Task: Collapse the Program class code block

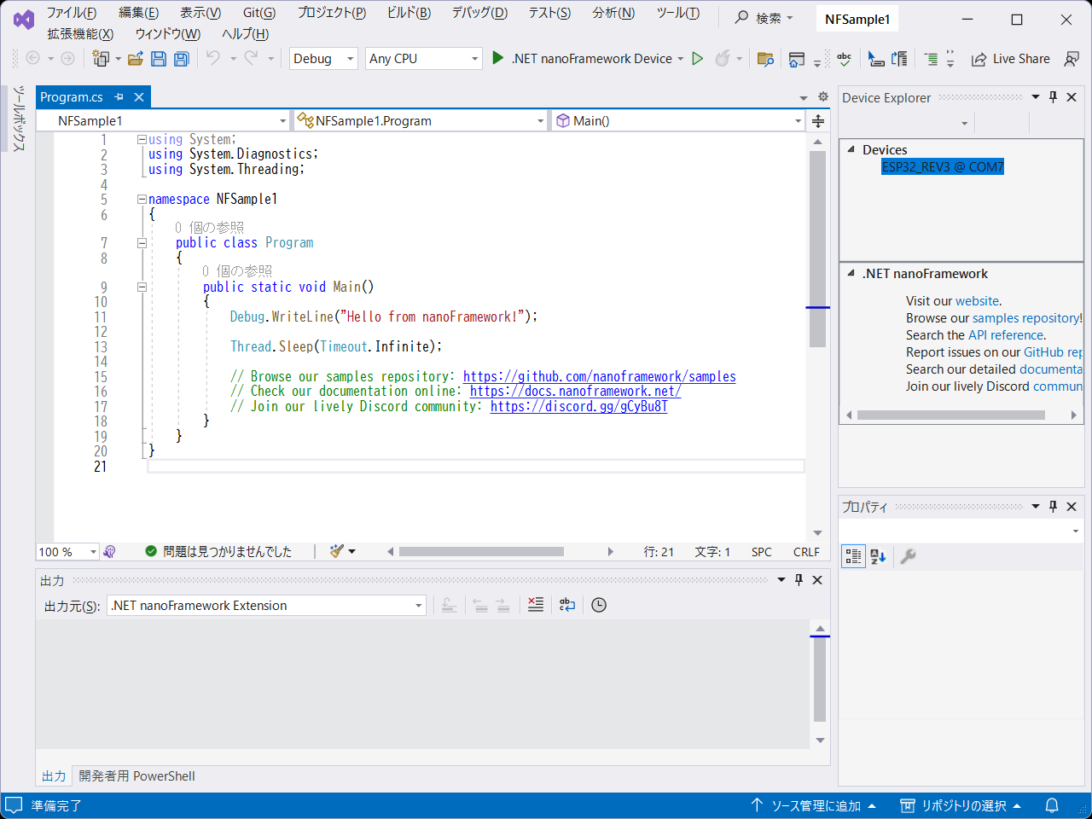Action: [x=142, y=243]
